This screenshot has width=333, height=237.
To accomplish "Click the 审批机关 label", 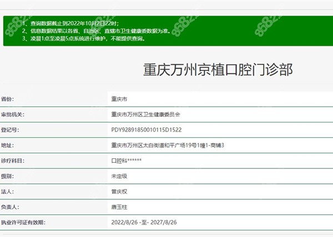I will 13,115.
